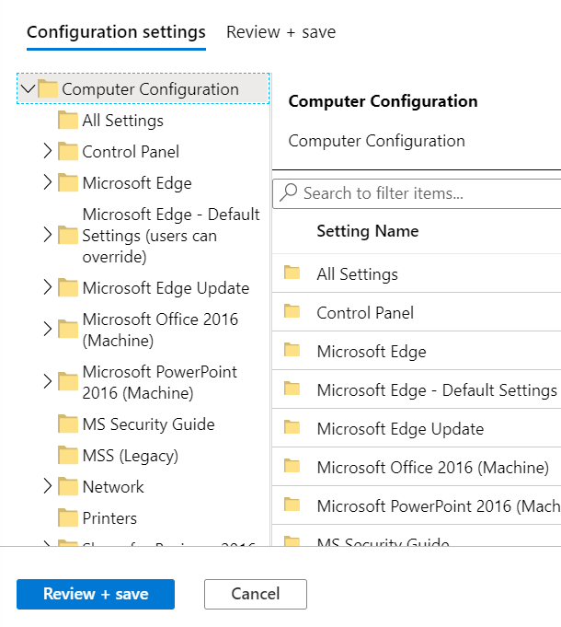The width and height of the screenshot is (561, 627).
Task: Click the MS Security Guide folder icon in tree
Action: click(68, 424)
